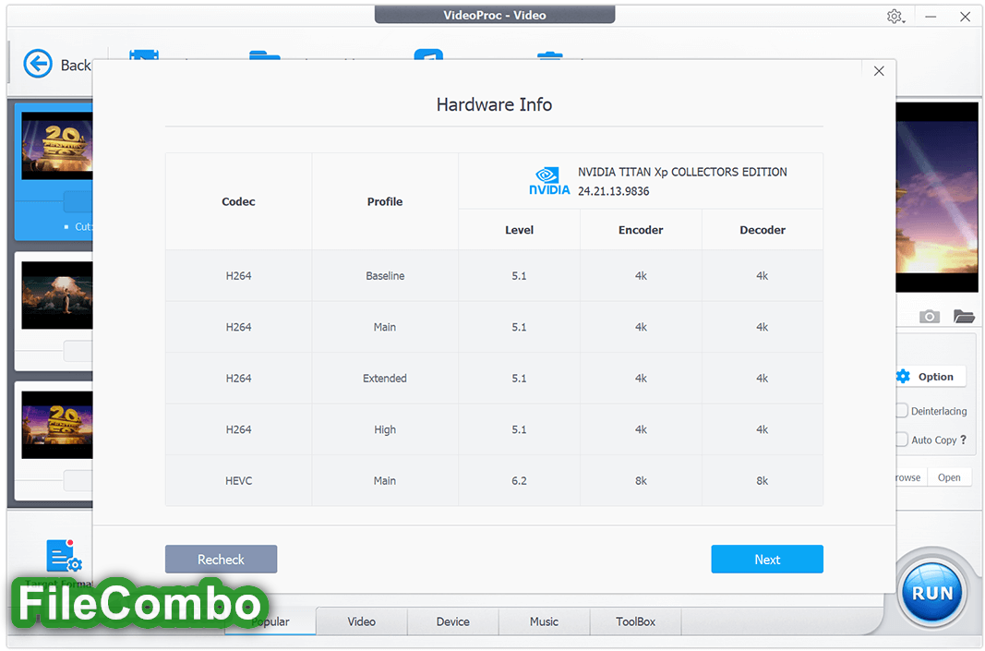This screenshot has height=651, width=985.
Task: Click the Encoder column header
Action: click(641, 230)
